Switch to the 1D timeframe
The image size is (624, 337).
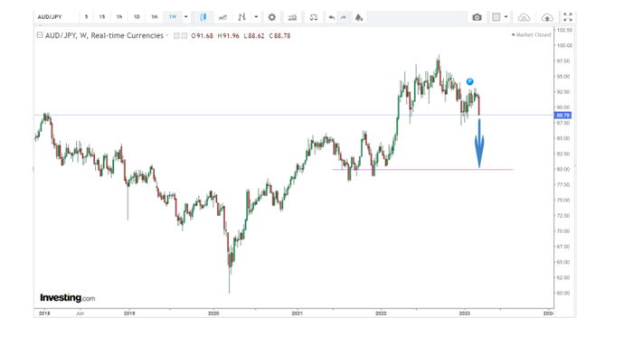[137, 17]
